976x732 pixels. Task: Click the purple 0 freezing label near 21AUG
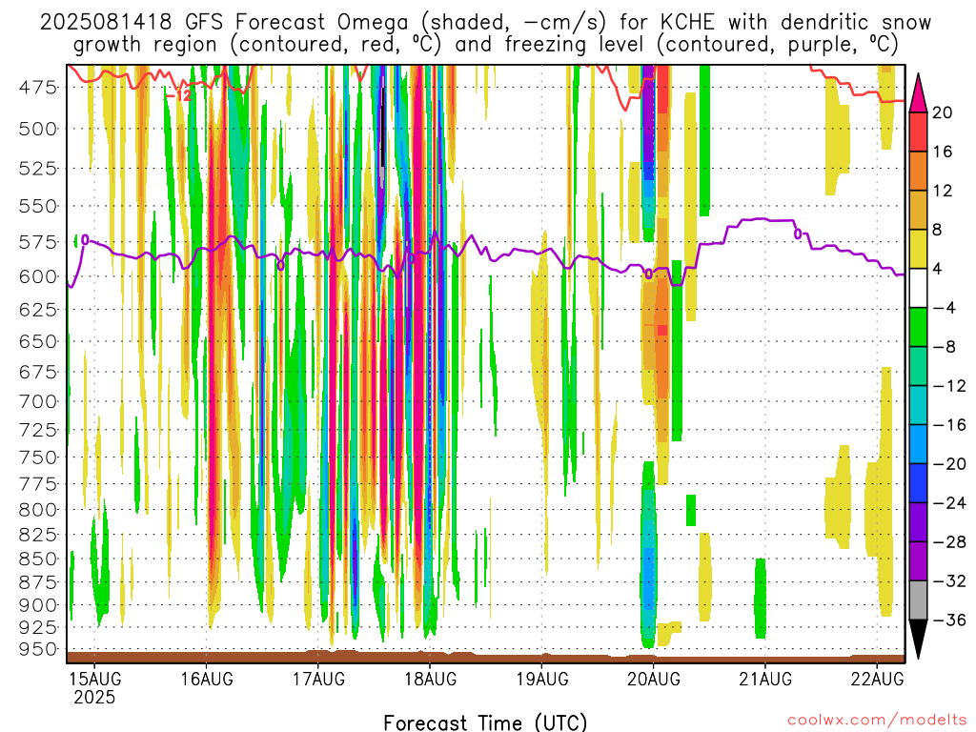click(798, 234)
